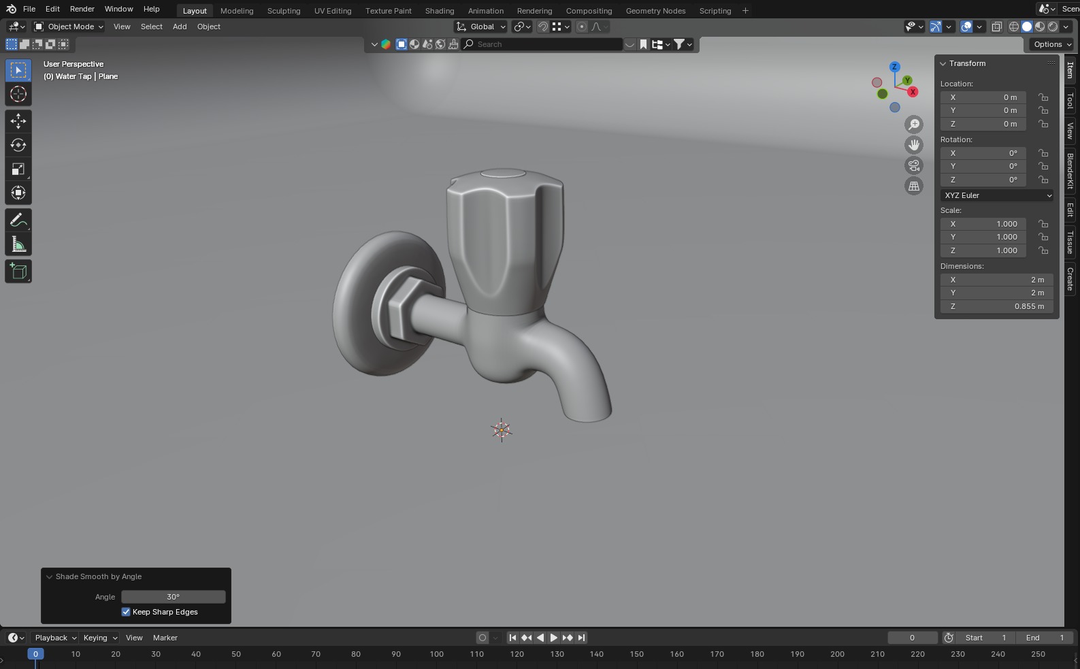Toggle Z scale lock icon
Viewport: 1080px width, 669px height.
1043,250
